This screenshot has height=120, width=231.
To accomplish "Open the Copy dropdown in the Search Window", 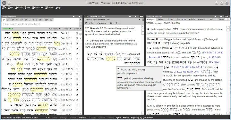I will click(x=77, y=29).
